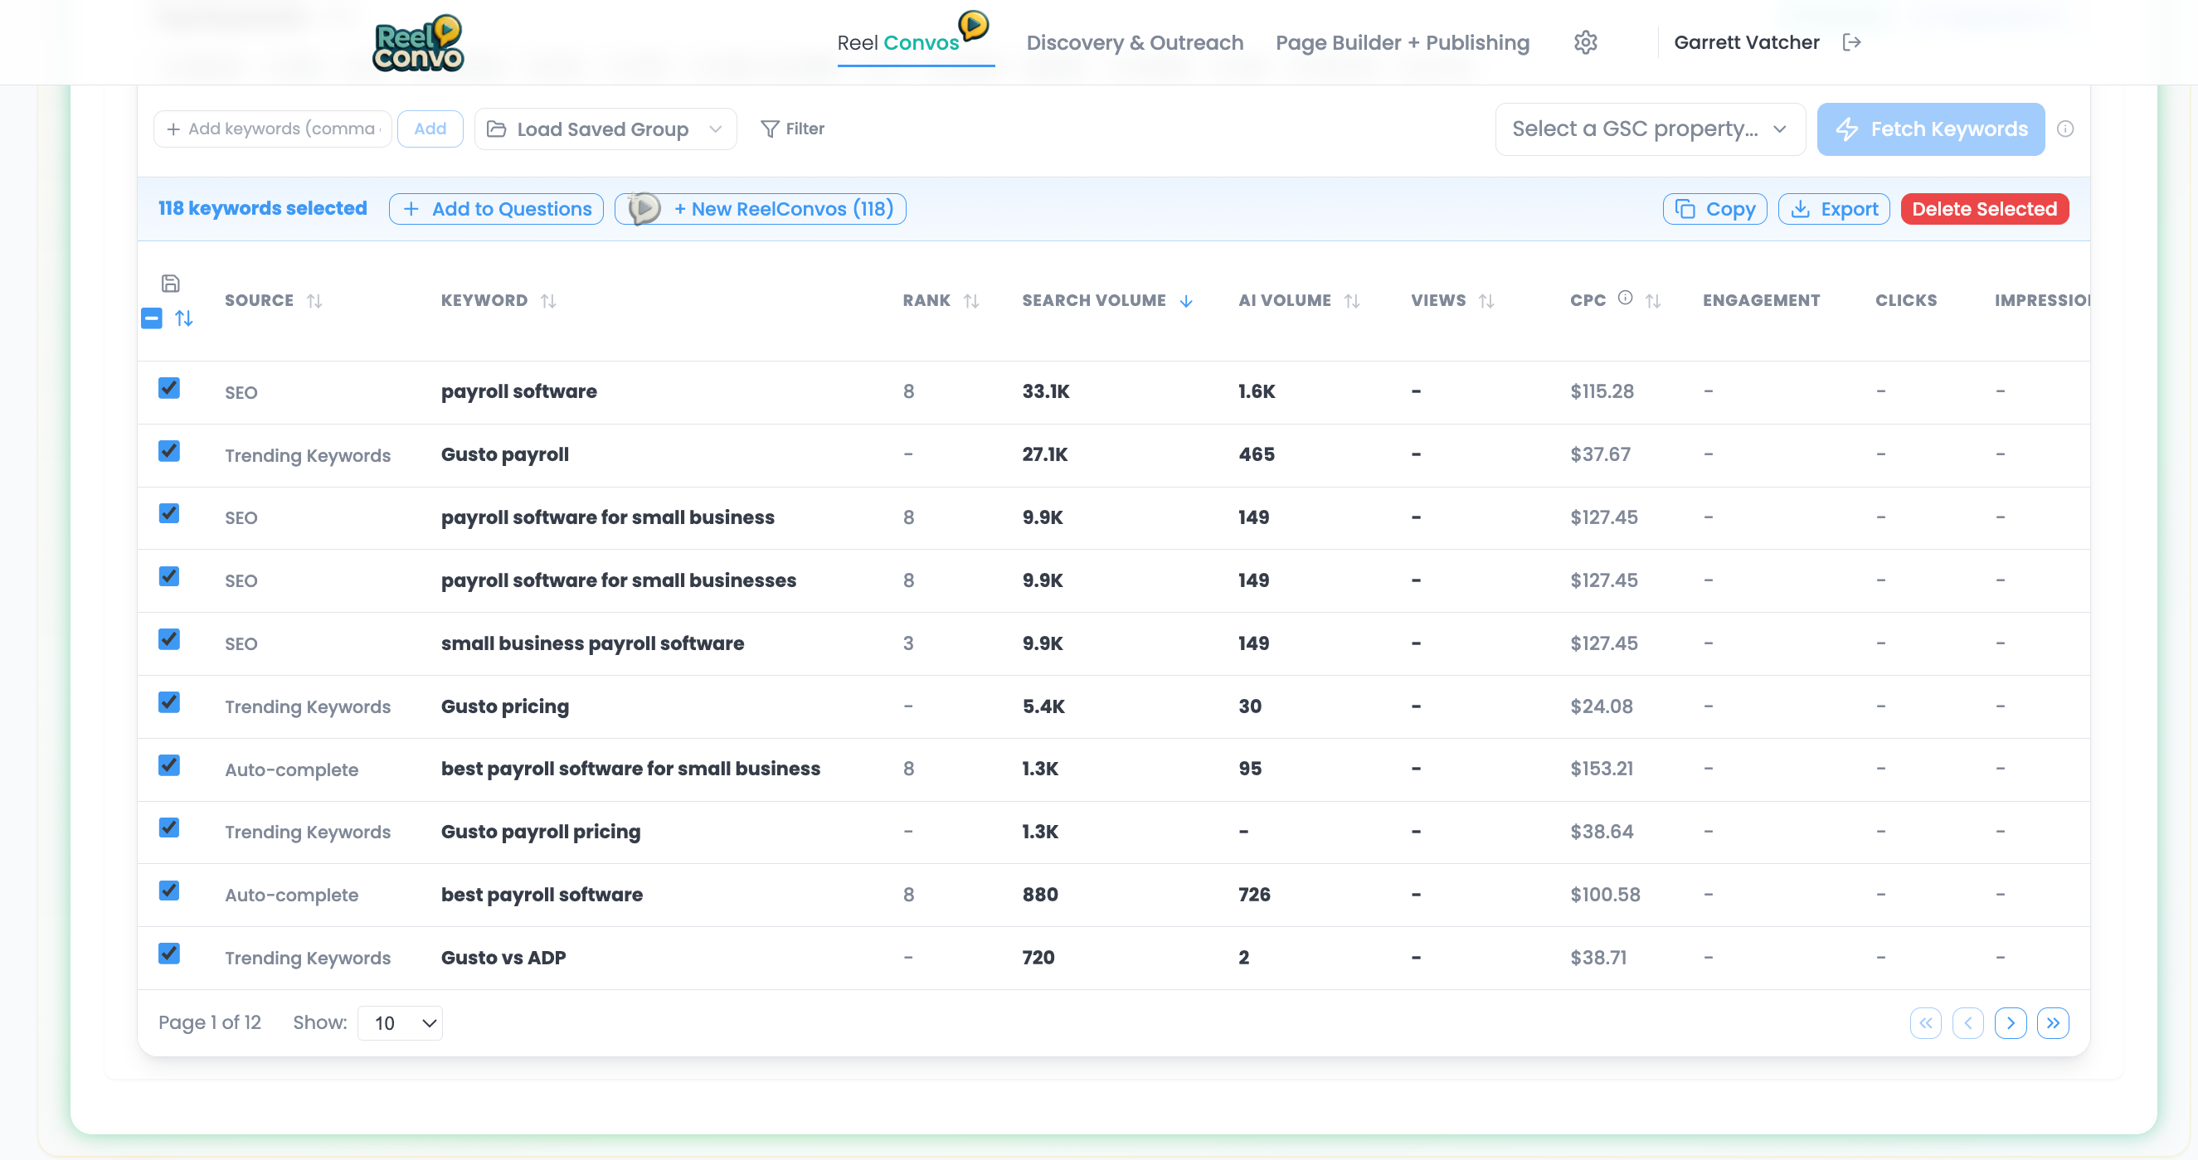Open Load Saved Group dropdown

click(x=605, y=129)
